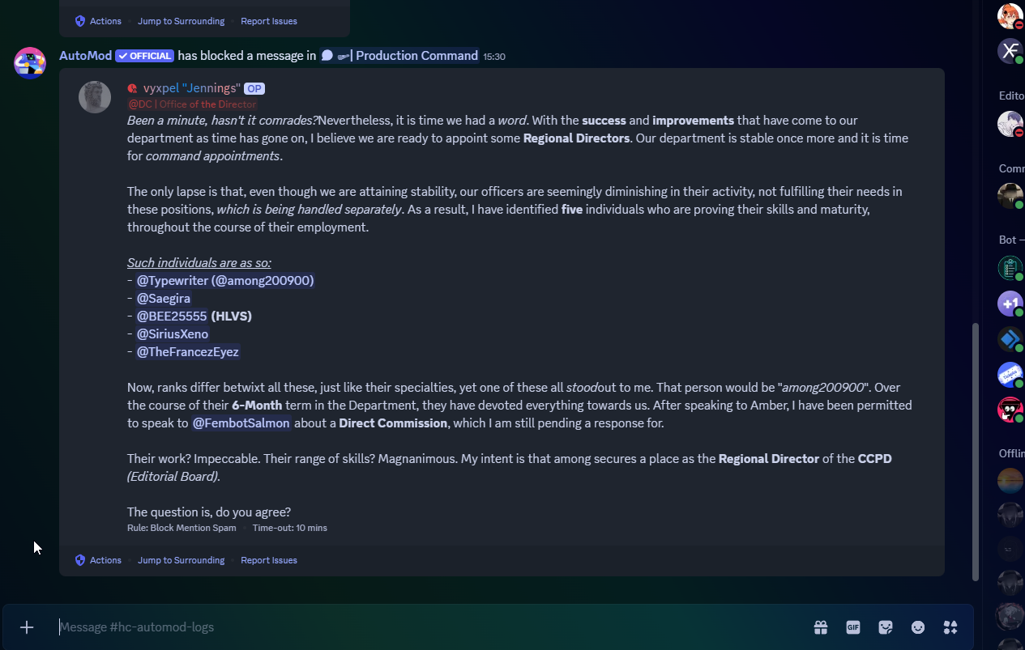Open the GIF picker
Viewport: 1025px width, 650px height.
click(853, 627)
